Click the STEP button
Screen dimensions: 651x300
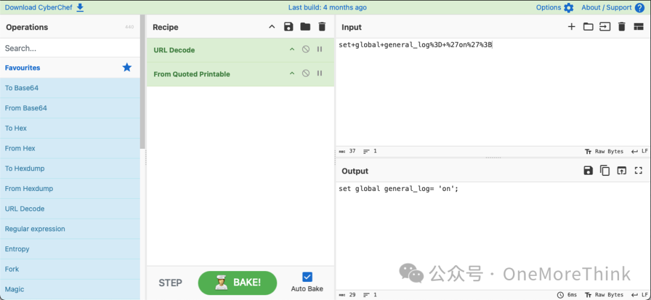[170, 283]
